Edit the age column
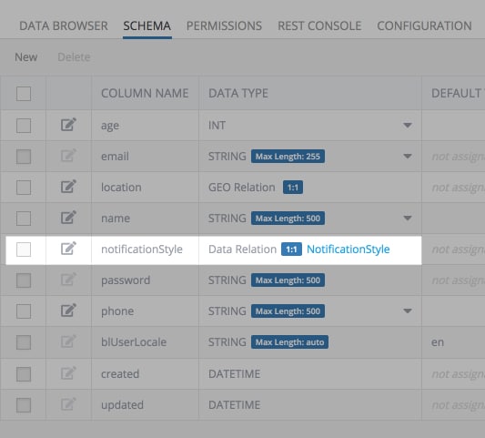Image resolution: width=485 pixels, height=438 pixels. [68, 125]
